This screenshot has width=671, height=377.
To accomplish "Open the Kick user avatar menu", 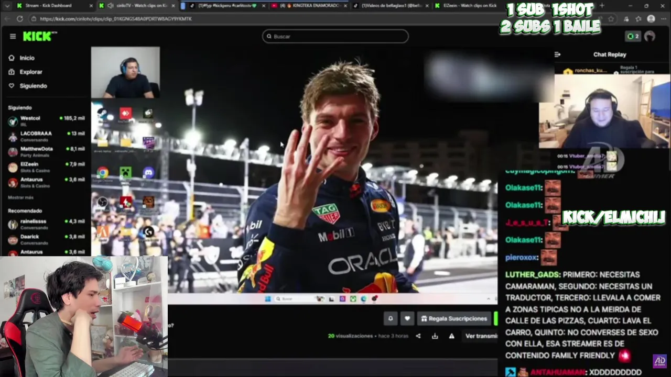I will [650, 36].
